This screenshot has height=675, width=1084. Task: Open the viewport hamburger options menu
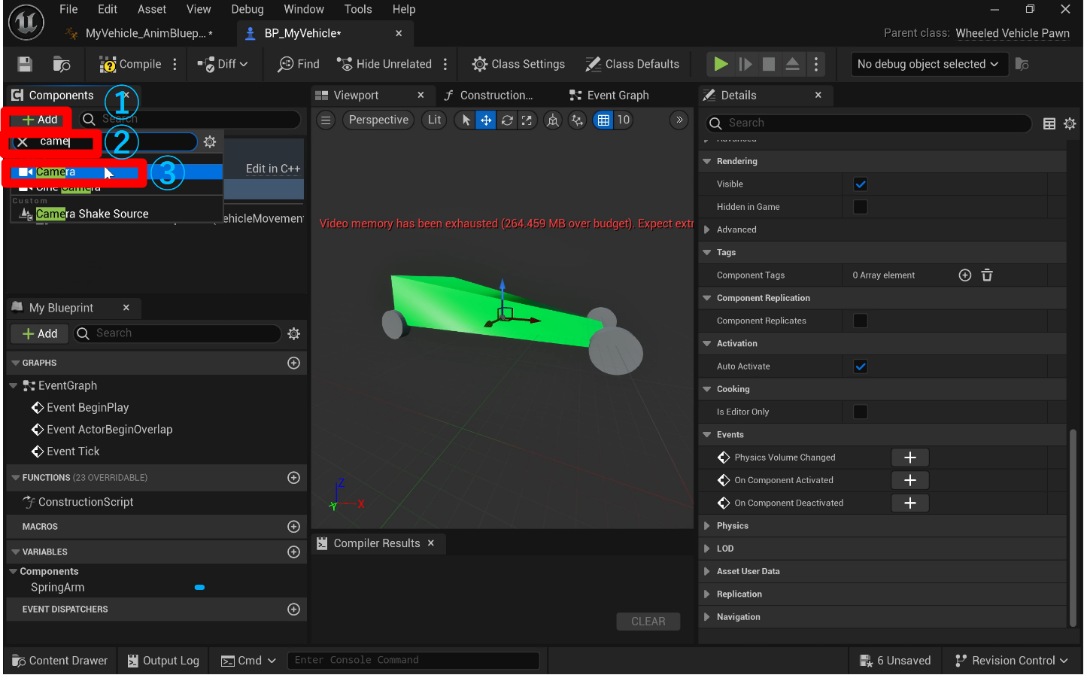(x=326, y=120)
